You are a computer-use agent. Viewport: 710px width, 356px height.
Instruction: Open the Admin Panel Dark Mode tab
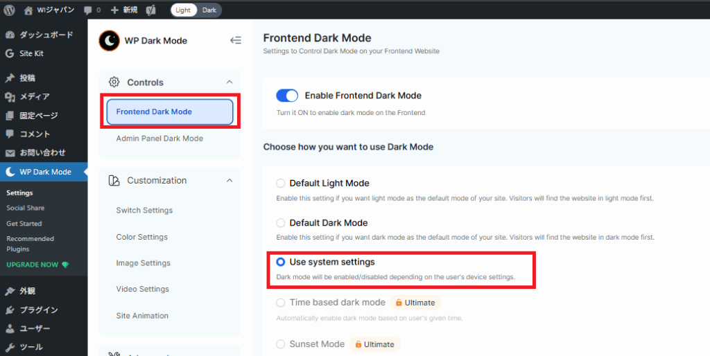(159, 139)
